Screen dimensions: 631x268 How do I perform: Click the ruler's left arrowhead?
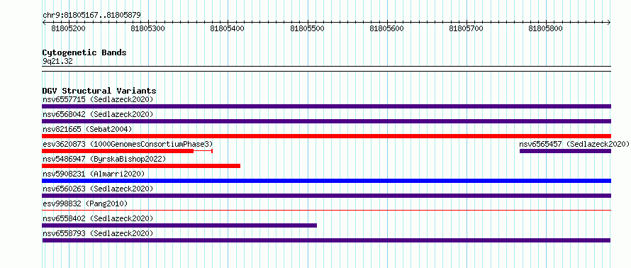point(44,23)
